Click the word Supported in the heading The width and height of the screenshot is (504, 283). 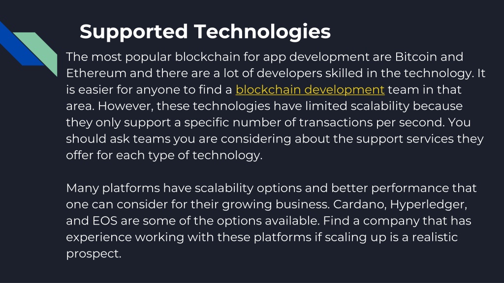point(134,31)
